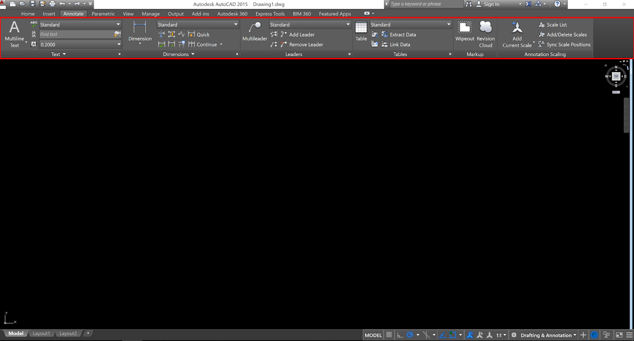The height and width of the screenshot is (341, 634).
Task: Click the Plot printer icon
Action: [x=52, y=4]
